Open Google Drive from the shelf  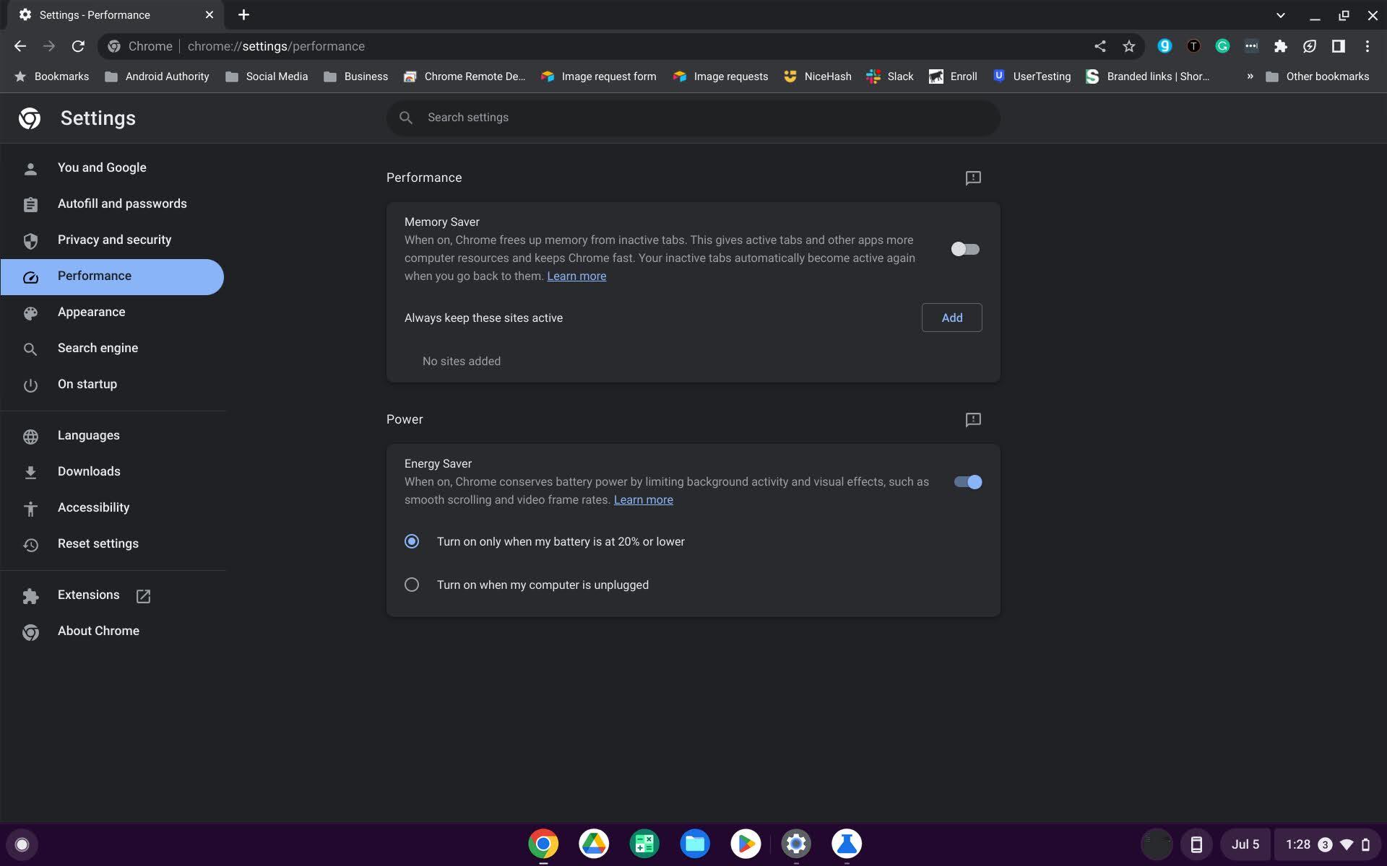coord(594,843)
